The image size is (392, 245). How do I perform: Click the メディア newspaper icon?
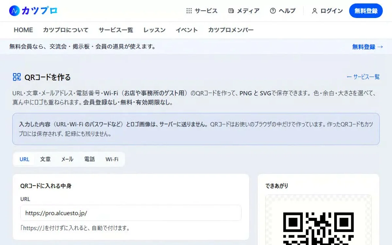pos(231,11)
